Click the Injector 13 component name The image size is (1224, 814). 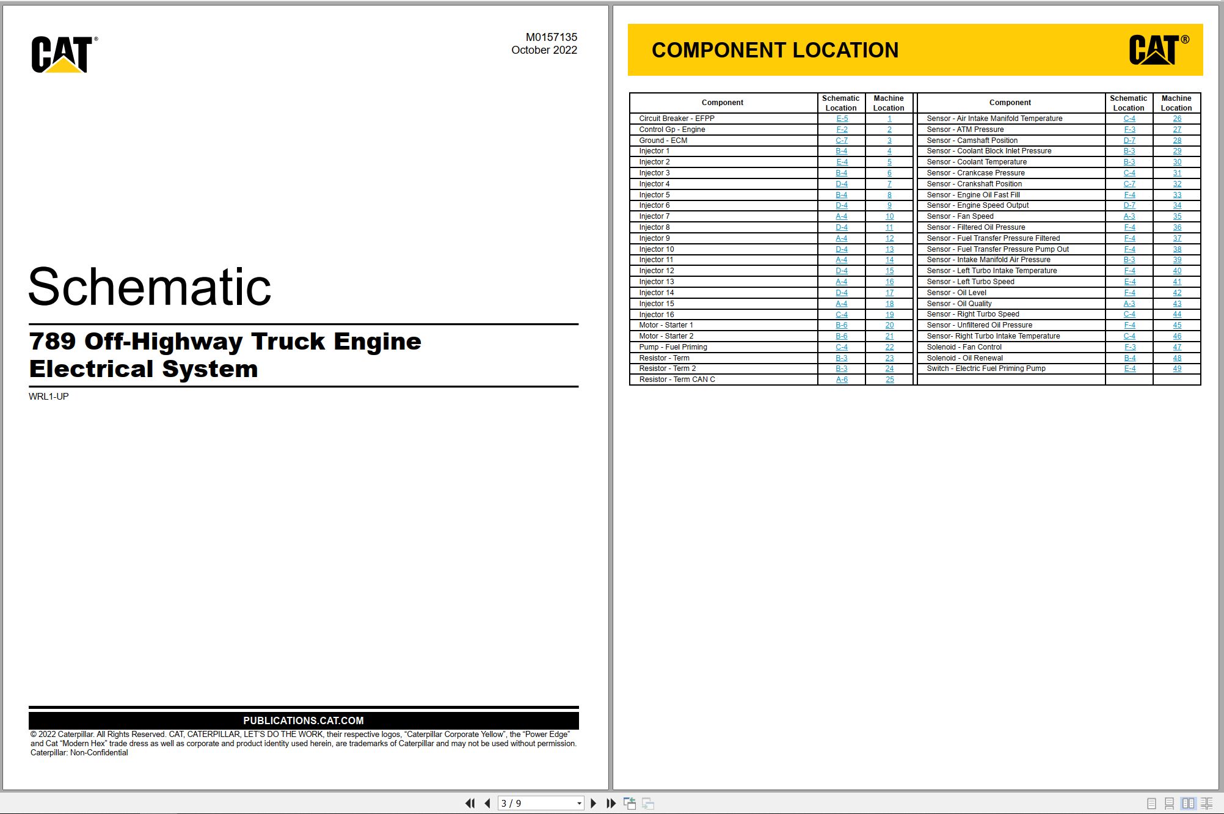[x=657, y=282]
